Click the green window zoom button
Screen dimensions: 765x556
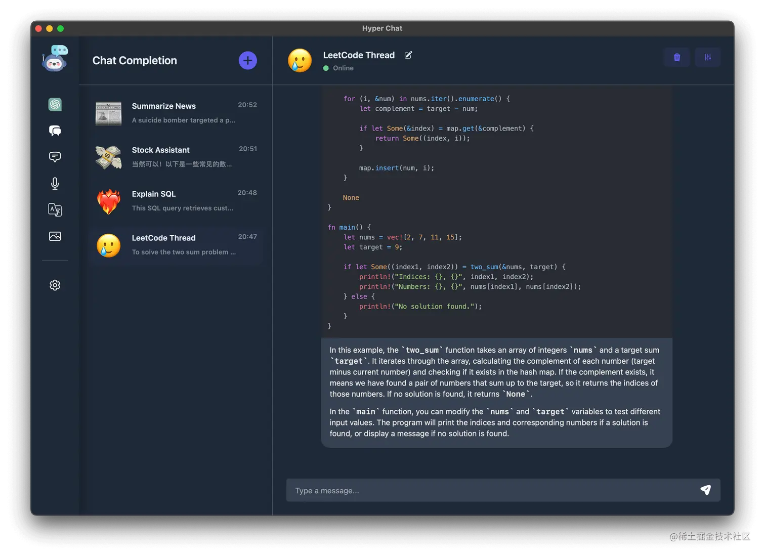tap(61, 28)
